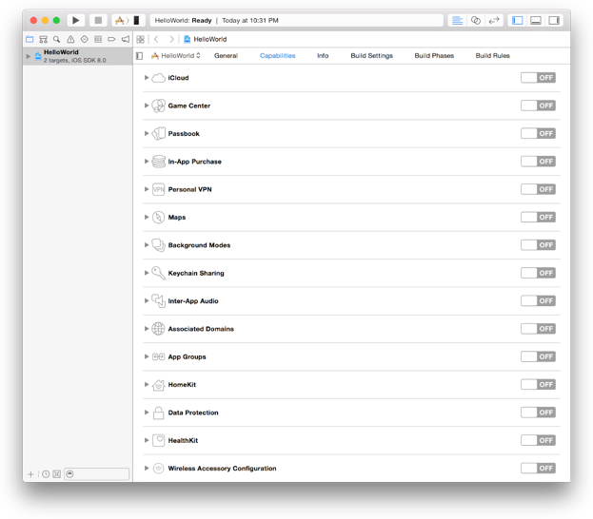Turn on App Groups
593x519 pixels.
point(538,357)
